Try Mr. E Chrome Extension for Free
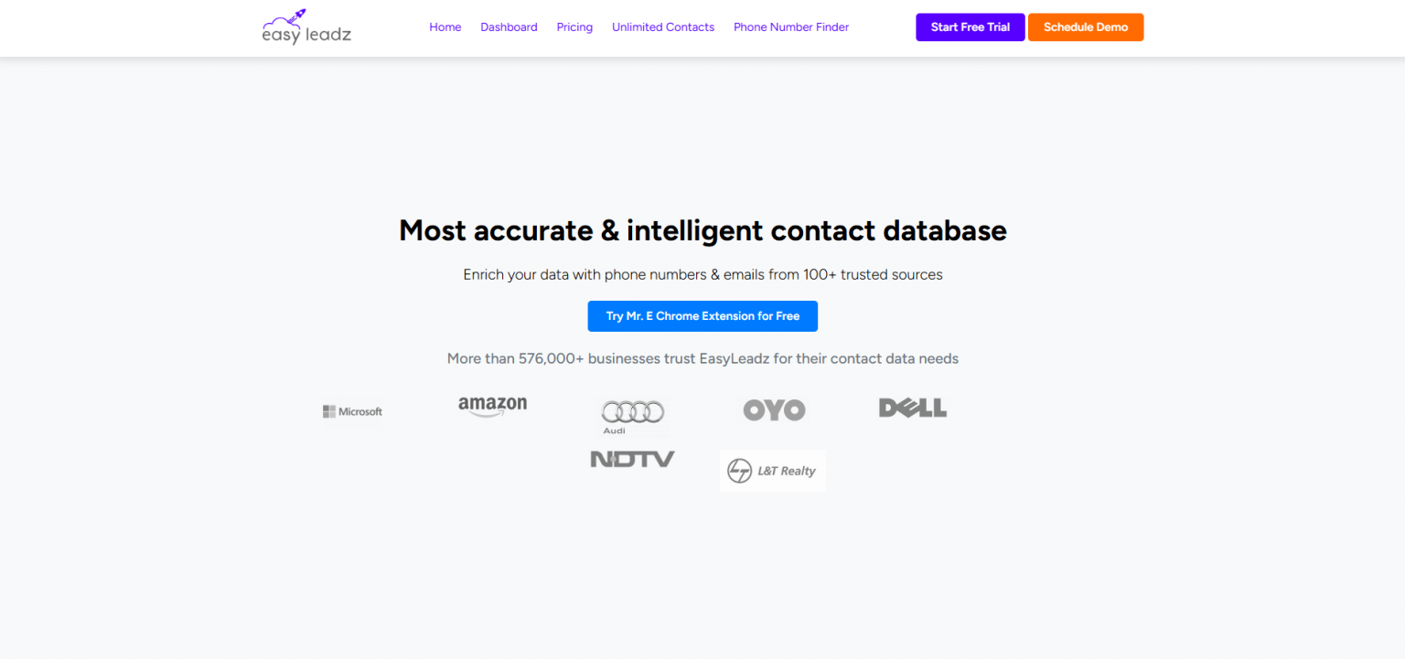The image size is (1405, 659). [702, 315]
